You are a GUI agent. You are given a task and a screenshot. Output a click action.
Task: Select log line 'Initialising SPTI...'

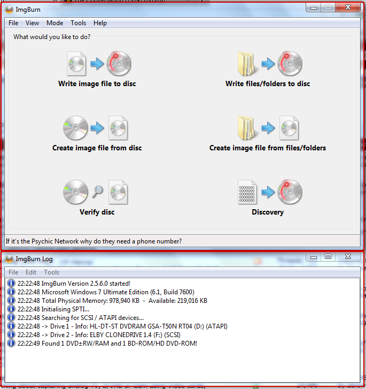(53, 309)
